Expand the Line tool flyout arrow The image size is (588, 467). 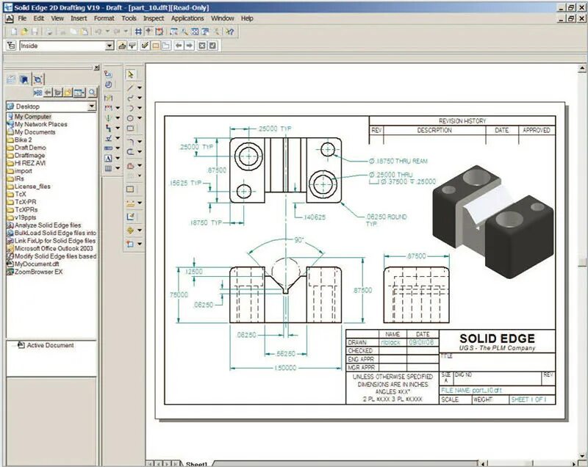click(x=140, y=87)
